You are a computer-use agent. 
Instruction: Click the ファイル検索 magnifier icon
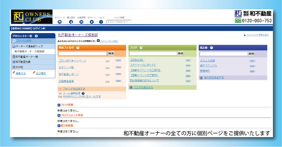14,41
